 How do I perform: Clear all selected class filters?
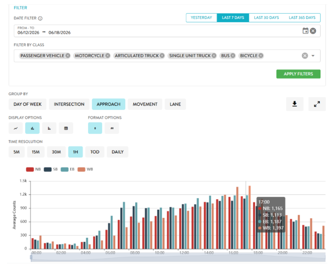pos(305,56)
